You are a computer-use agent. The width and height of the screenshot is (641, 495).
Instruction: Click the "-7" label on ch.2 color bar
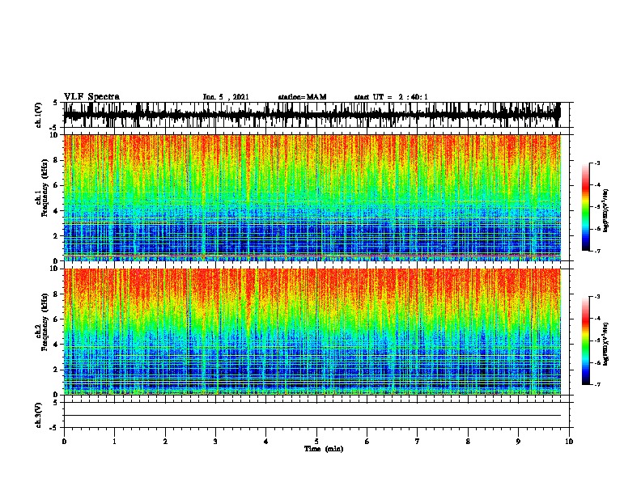pyautogui.click(x=597, y=384)
